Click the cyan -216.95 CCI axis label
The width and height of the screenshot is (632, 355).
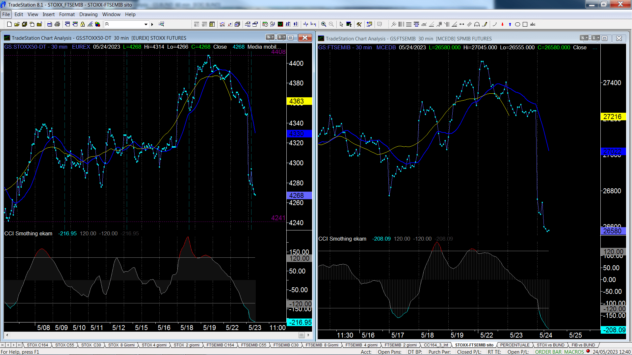coord(299,322)
